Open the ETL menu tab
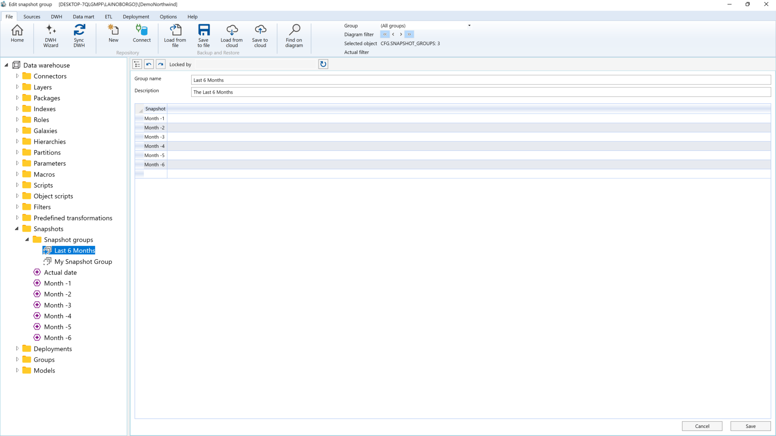This screenshot has height=436, width=776. pyautogui.click(x=108, y=17)
